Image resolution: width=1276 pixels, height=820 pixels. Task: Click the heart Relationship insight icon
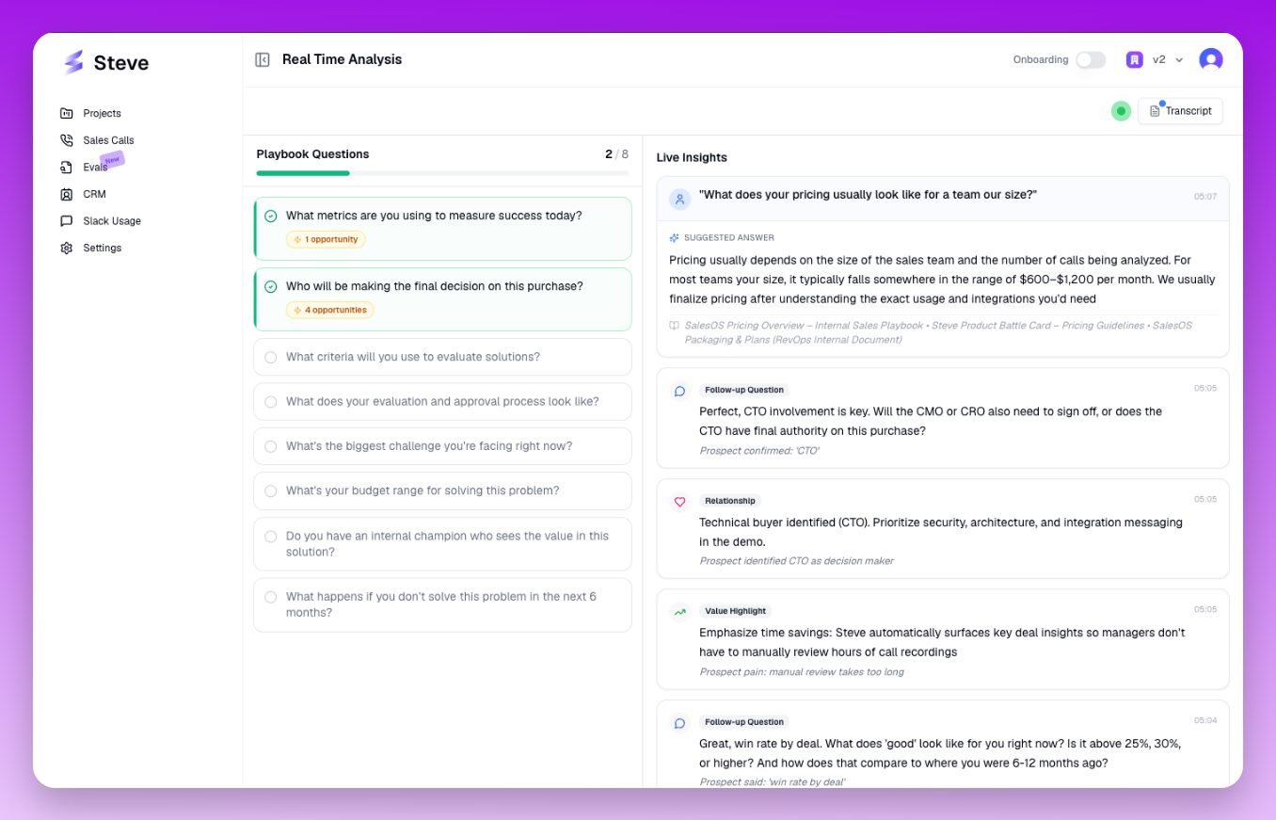(x=679, y=502)
